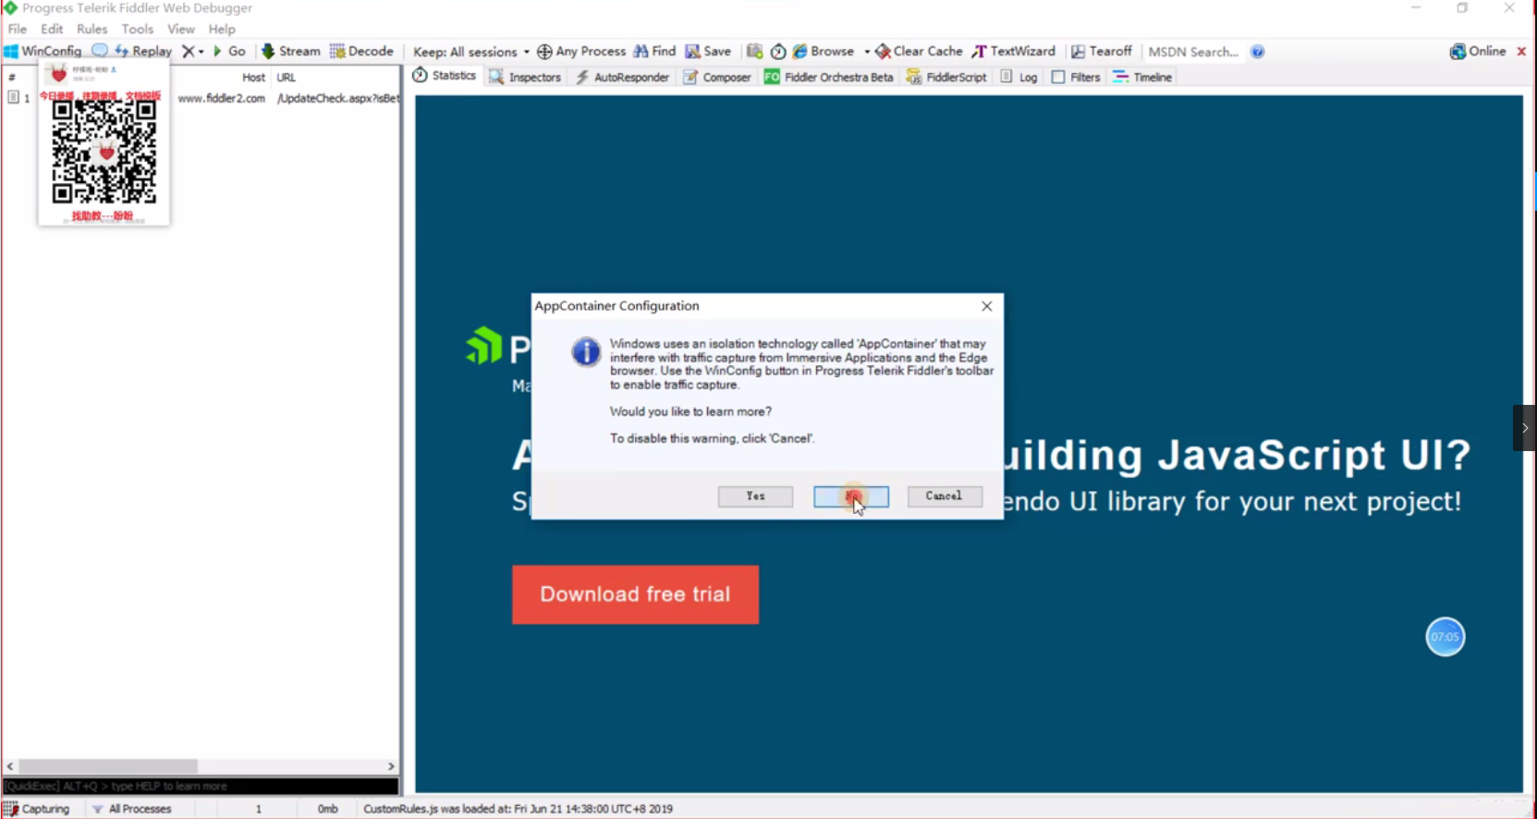The image size is (1537, 819).
Task: Replay the selected session
Action: coord(143,51)
